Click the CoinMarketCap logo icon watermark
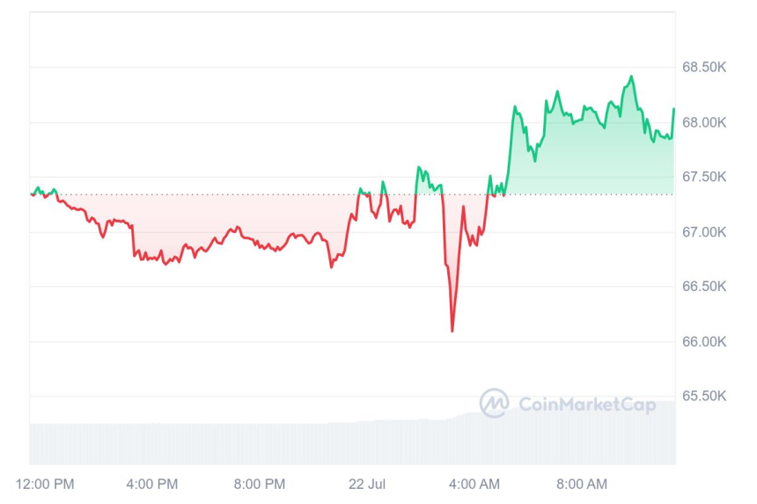Viewport: 757px width, 504px height. (494, 403)
